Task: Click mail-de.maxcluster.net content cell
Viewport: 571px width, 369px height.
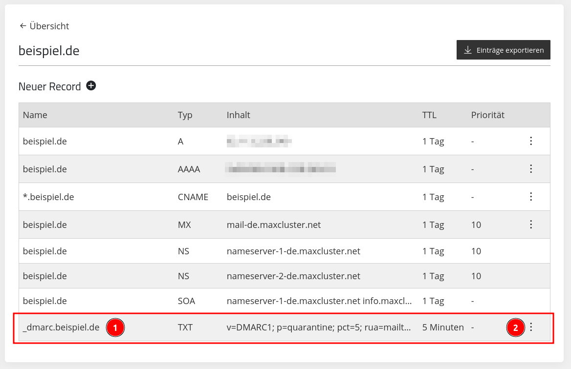Action: pos(273,225)
